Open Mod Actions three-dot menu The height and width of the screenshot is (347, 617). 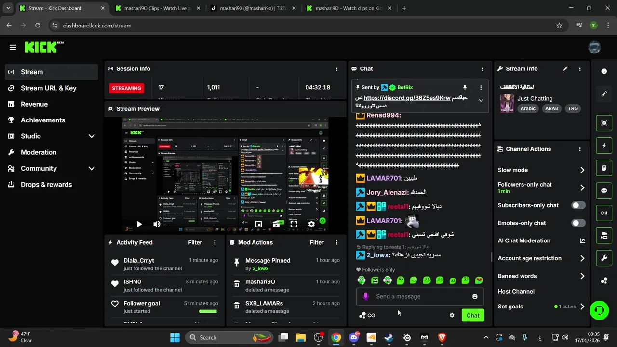(x=336, y=243)
